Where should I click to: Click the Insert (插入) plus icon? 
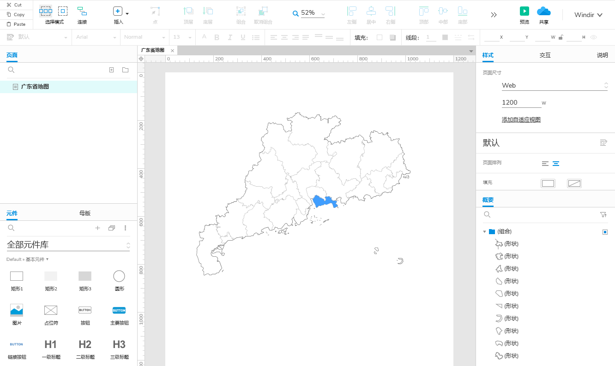118,12
